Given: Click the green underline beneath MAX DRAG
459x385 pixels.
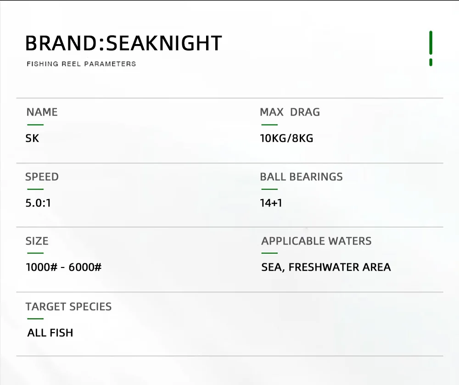Looking at the screenshot, I should click(x=269, y=124).
